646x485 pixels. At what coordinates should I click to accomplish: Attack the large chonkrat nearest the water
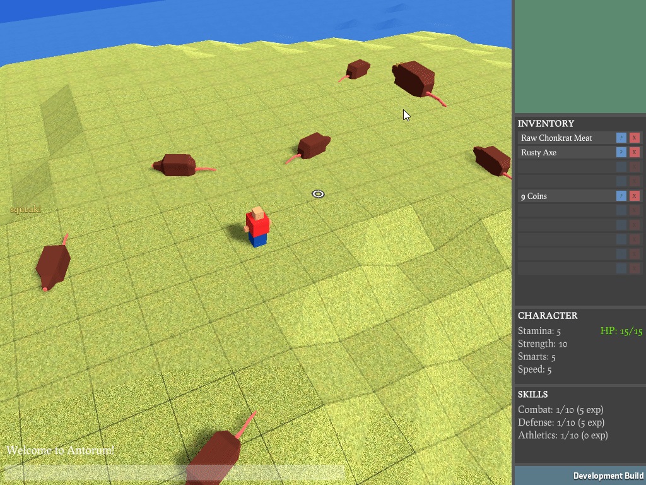click(x=414, y=78)
